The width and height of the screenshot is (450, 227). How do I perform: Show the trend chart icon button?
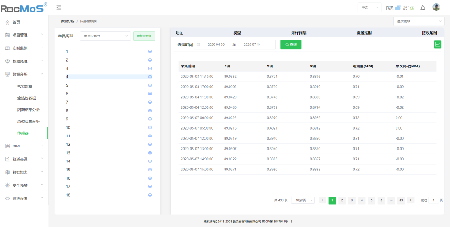(437, 45)
